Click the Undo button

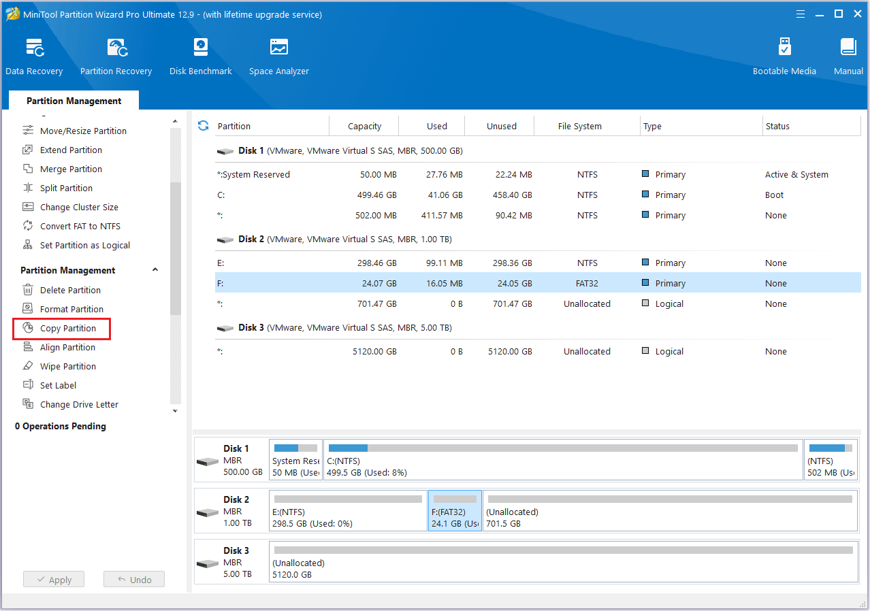[x=134, y=579]
